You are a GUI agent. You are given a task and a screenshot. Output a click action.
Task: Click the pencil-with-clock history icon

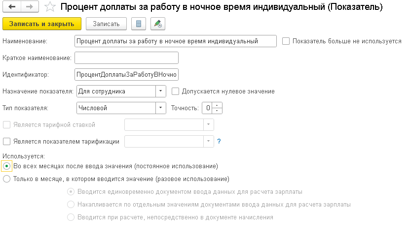click(x=158, y=24)
